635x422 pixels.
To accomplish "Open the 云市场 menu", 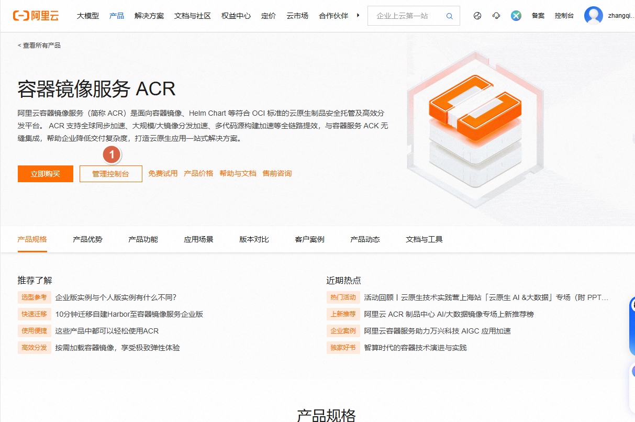I will point(297,16).
